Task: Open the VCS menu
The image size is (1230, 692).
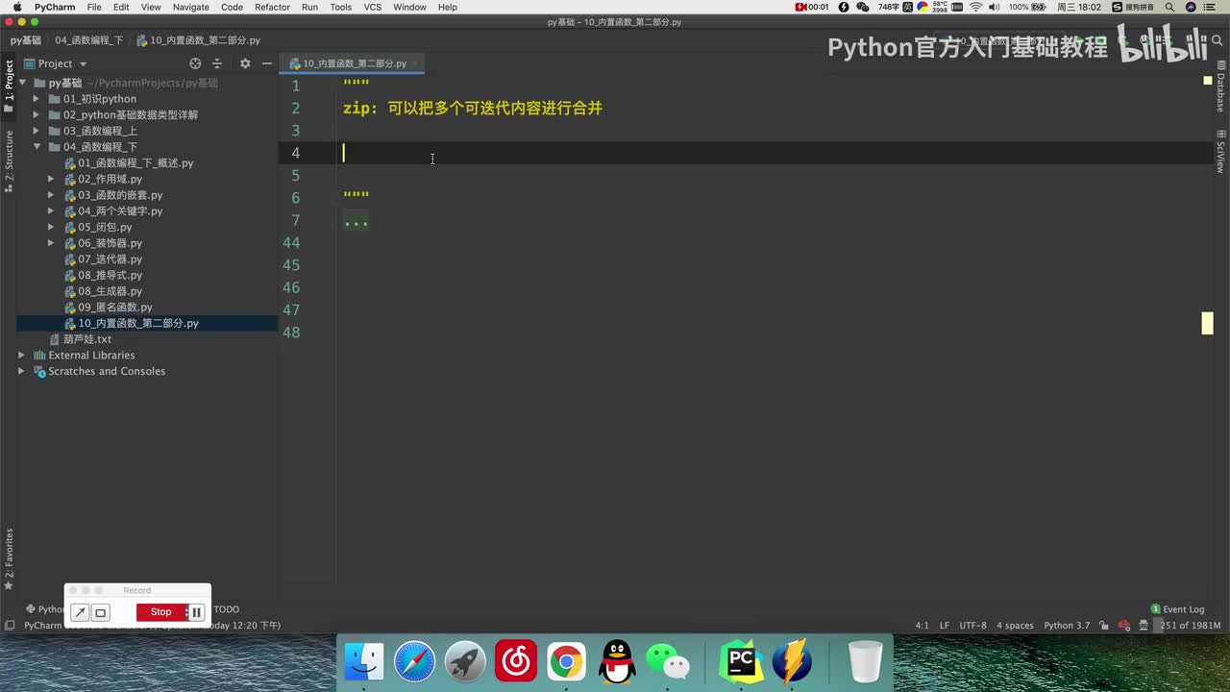Action: click(x=372, y=7)
